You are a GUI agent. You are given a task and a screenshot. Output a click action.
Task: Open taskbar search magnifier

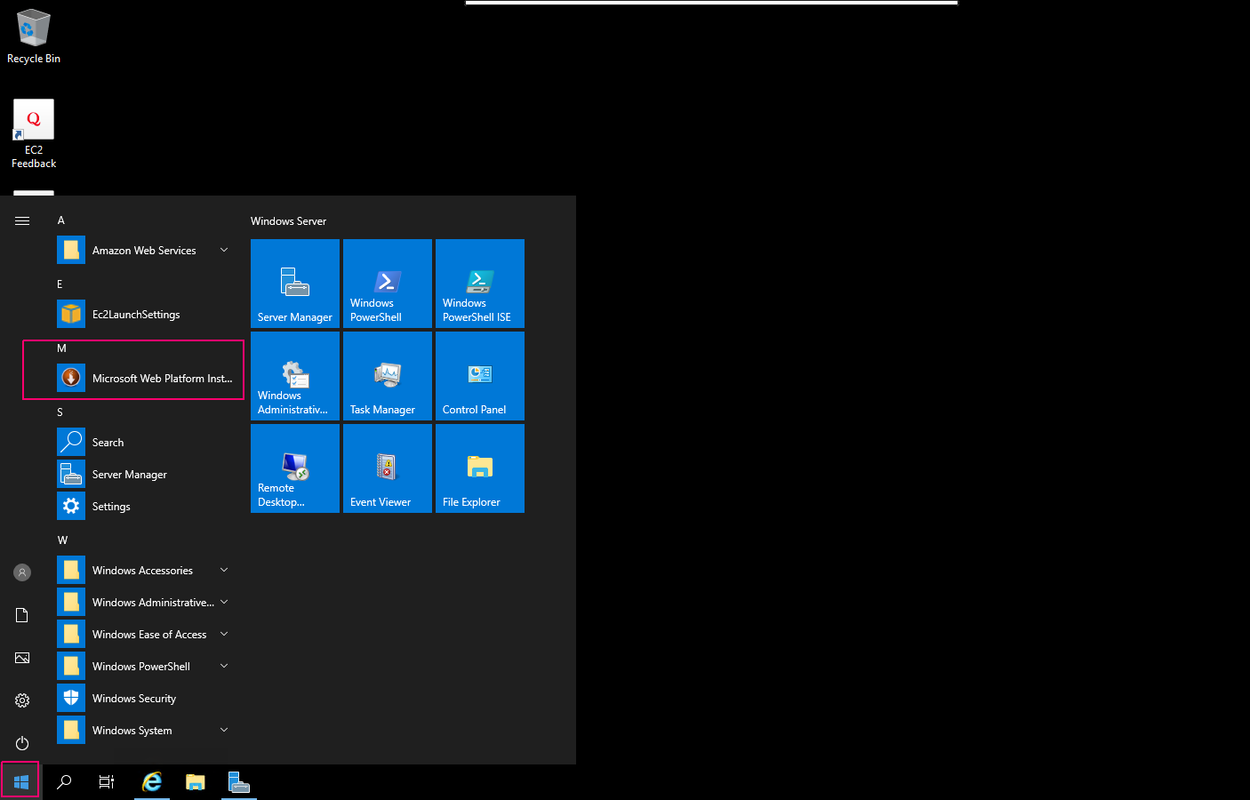coord(64,782)
